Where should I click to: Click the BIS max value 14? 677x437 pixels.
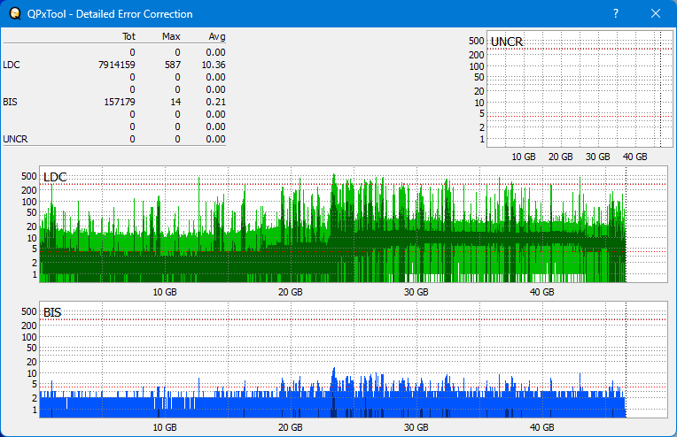pyautogui.click(x=175, y=102)
